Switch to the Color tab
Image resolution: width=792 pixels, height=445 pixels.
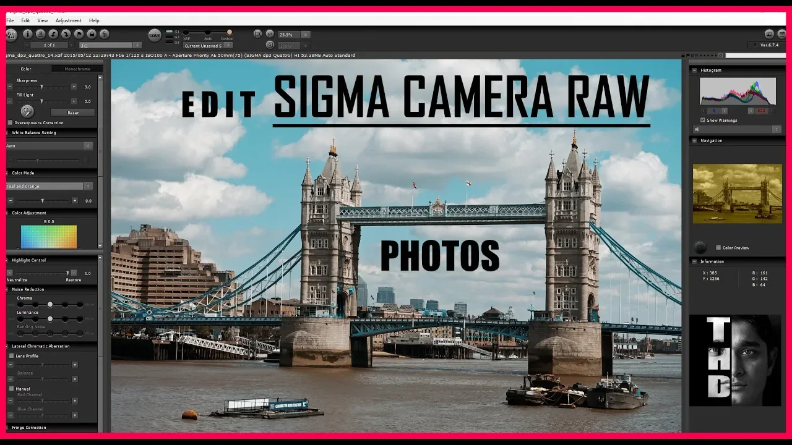pyautogui.click(x=26, y=69)
